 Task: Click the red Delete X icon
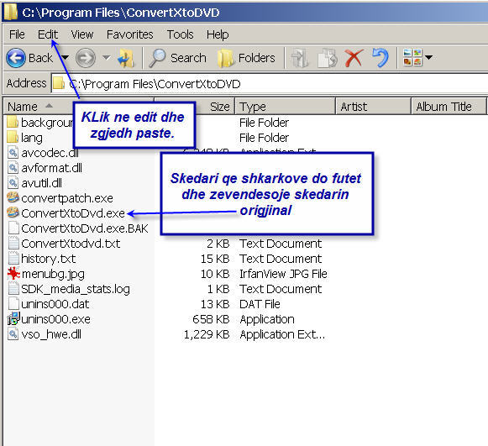pyautogui.click(x=354, y=58)
